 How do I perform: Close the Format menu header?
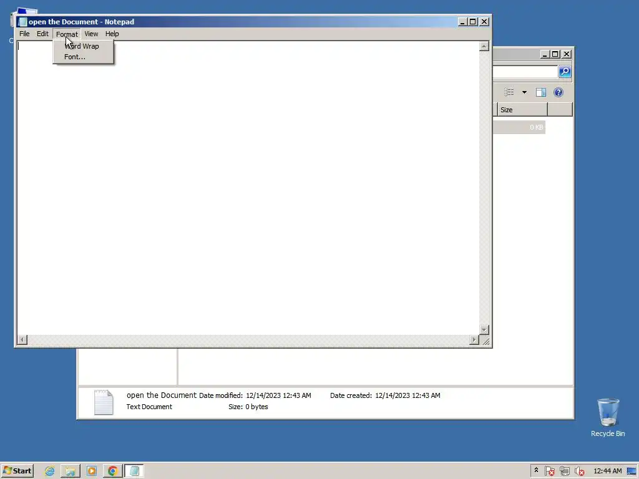[x=67, y=34]
